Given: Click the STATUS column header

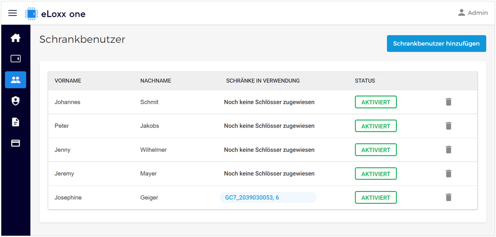Looking at the screenshot, I should coord(365,81).
